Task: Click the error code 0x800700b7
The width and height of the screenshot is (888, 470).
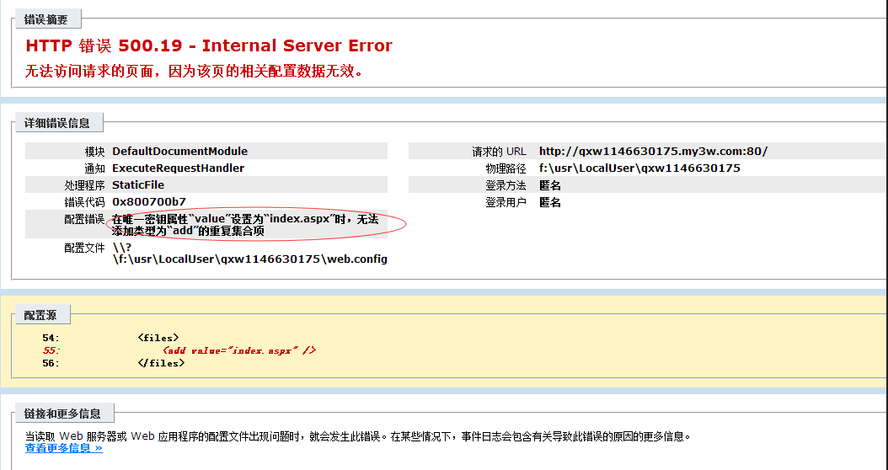Action: [149, 202]
